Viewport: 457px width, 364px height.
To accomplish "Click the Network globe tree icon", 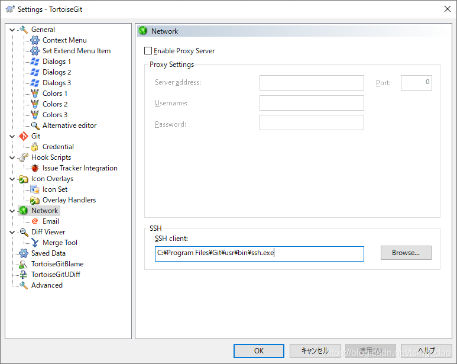I will click(23, 211).
